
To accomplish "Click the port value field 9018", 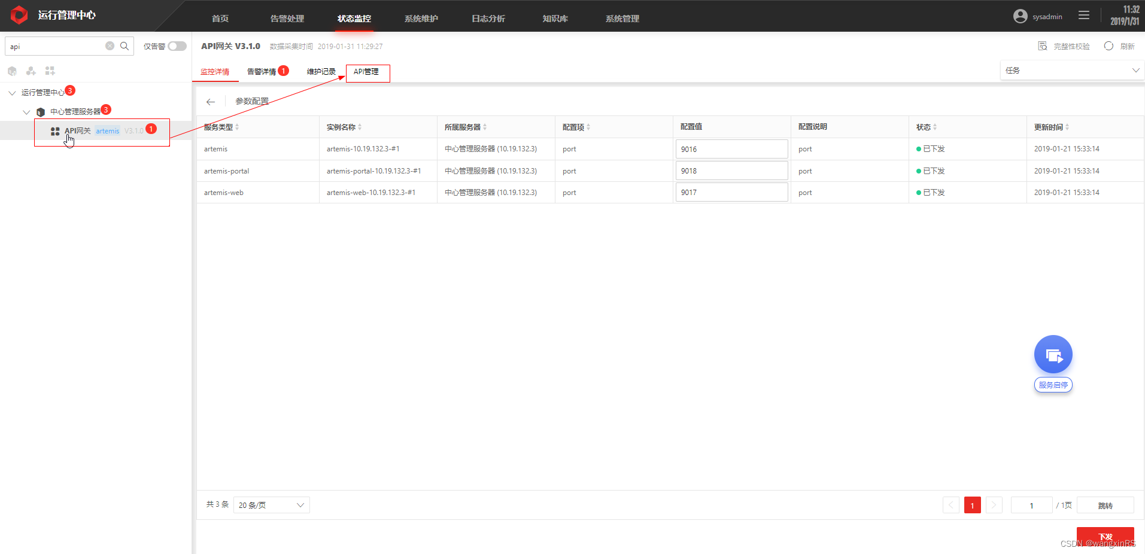I will click(x=731, y=171).
